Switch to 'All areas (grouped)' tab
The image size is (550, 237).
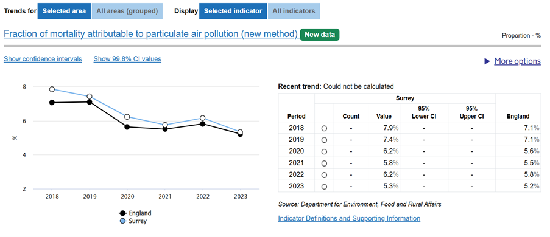[127, 11]
